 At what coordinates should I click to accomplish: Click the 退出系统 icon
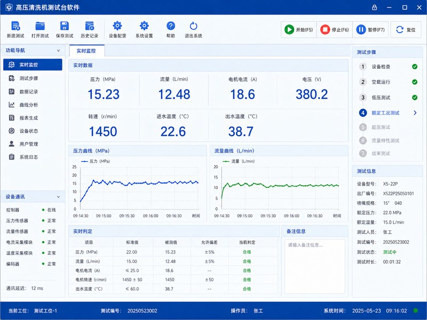193,26
